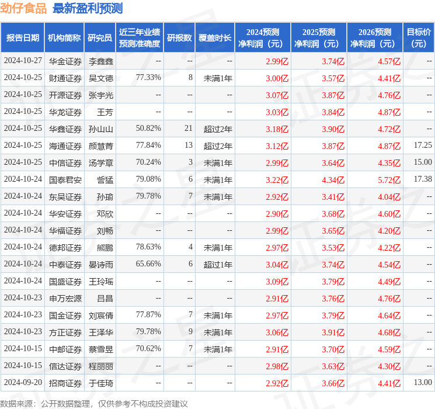The height and width of the screenshot is (409, 435).
Task: Click the 研报数 column header
Action: [x=179, y=38]
